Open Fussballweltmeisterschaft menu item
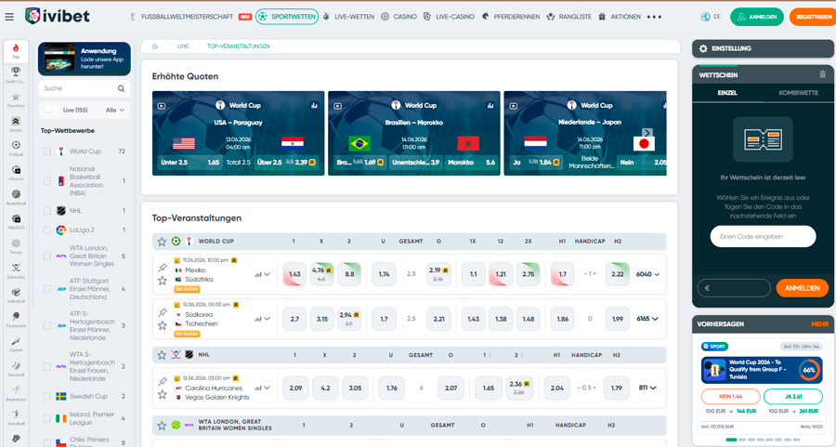 (x=187, y=17)
